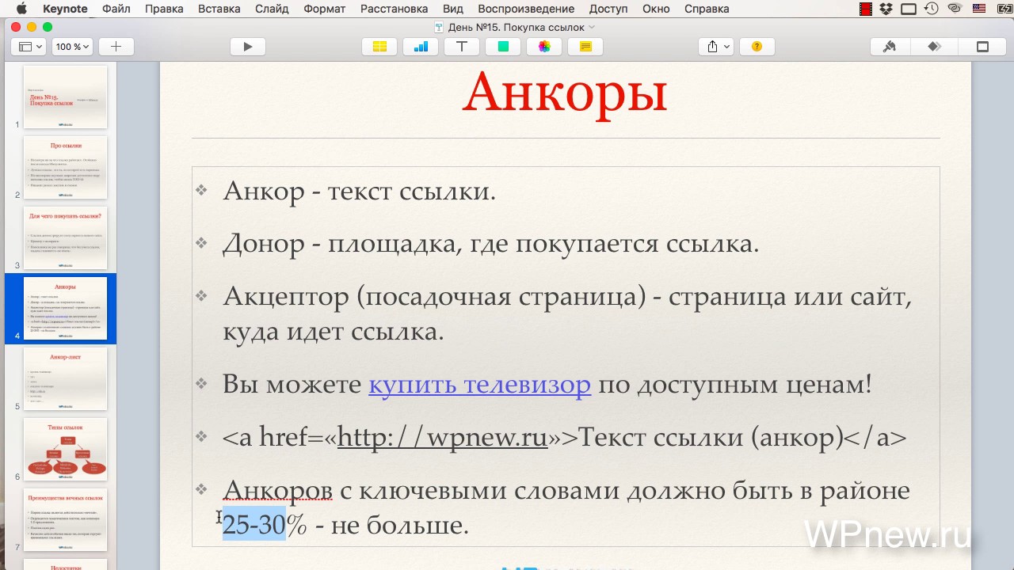1014x570 pixels.
Task: Open the Animate inspector
Action: pos(935,47)
